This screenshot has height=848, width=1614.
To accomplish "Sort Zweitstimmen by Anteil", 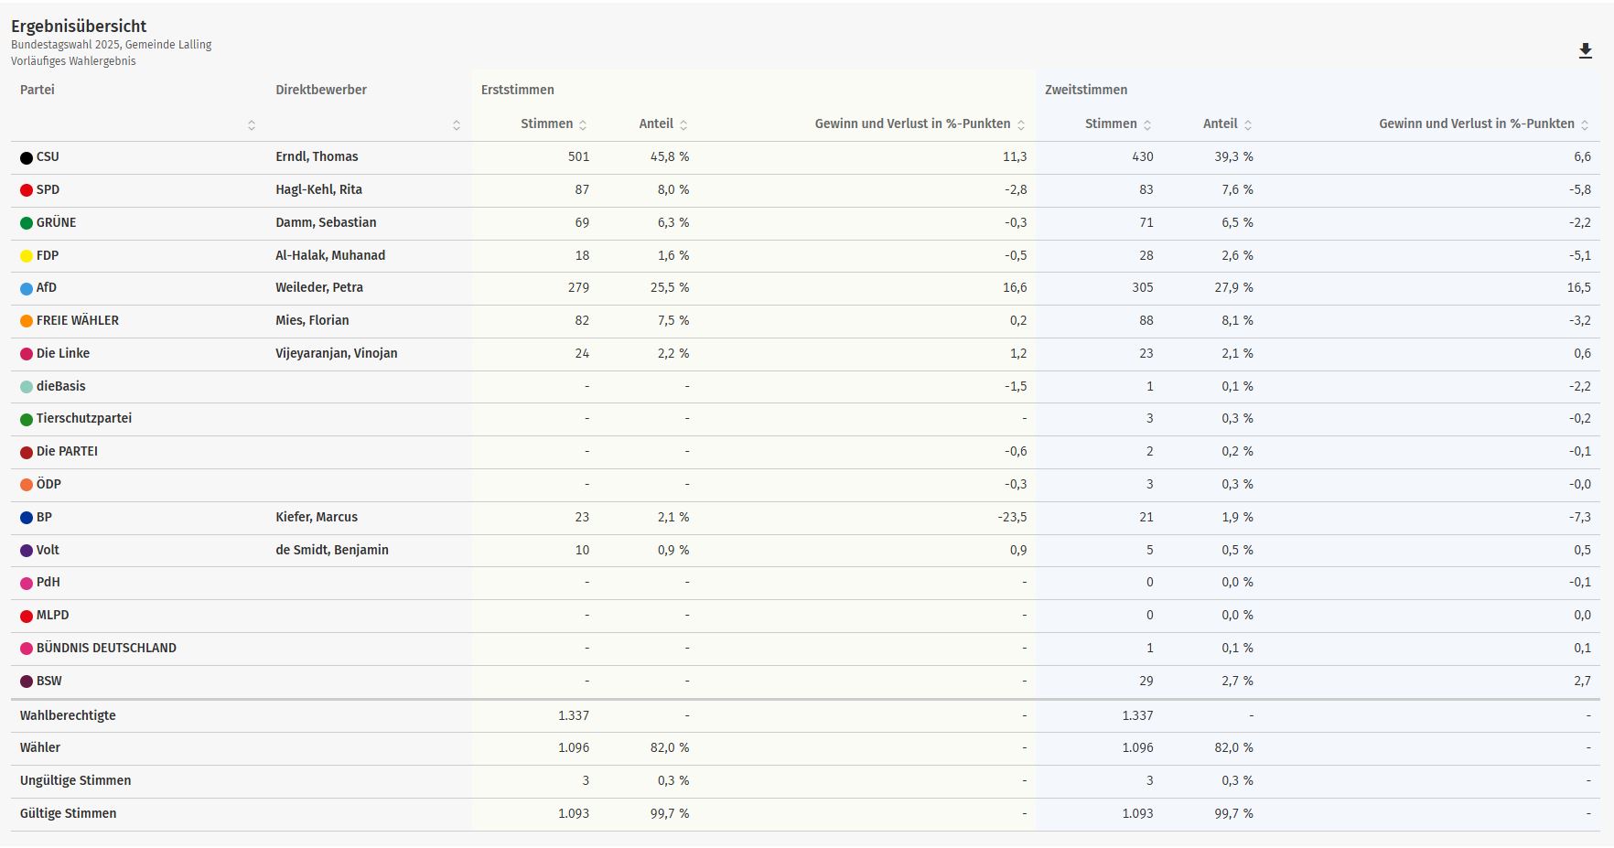I will tap(1248, 124).
